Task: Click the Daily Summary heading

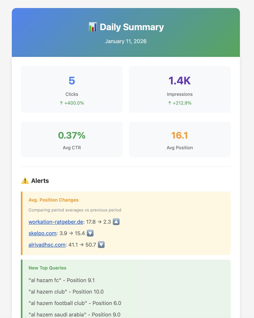Action: click(x=132, y=27)
